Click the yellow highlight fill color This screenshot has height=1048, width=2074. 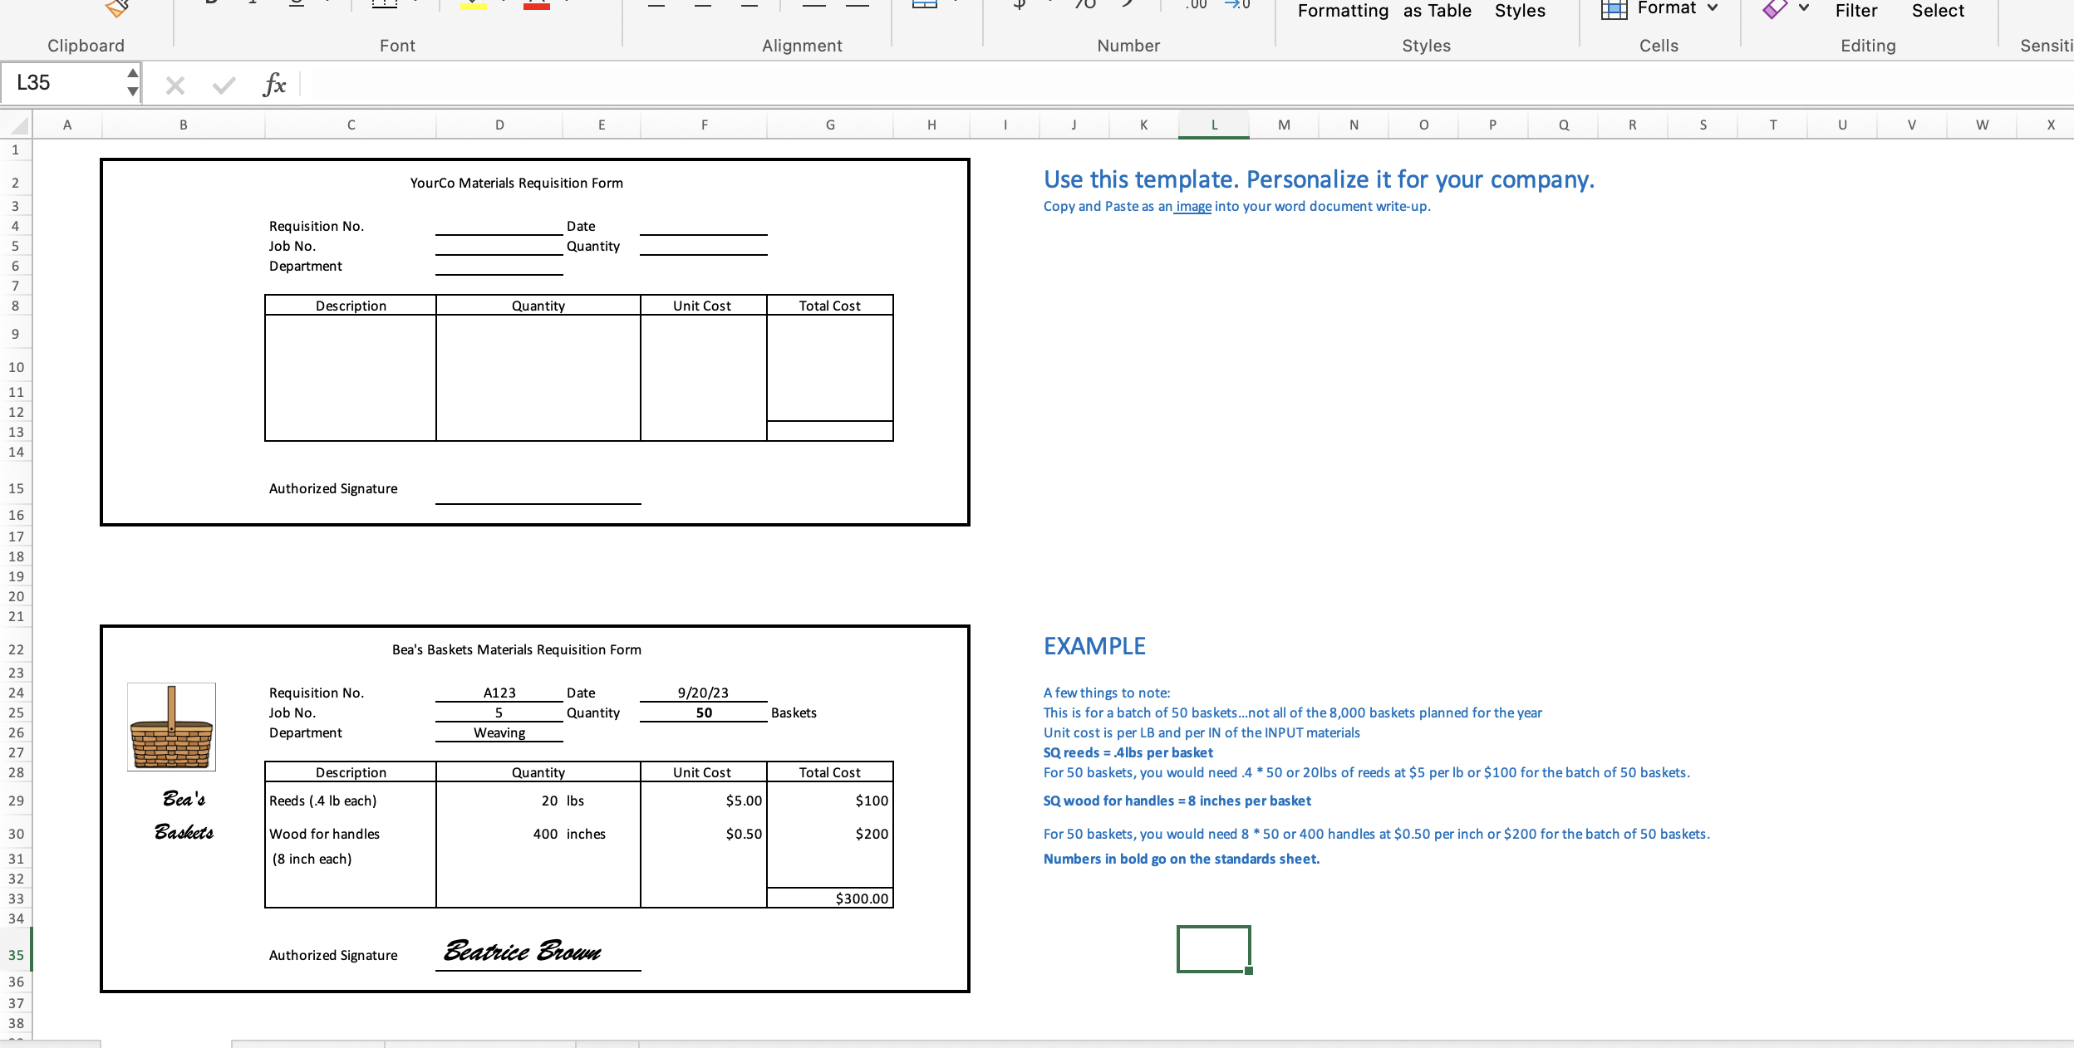(473, 5)
